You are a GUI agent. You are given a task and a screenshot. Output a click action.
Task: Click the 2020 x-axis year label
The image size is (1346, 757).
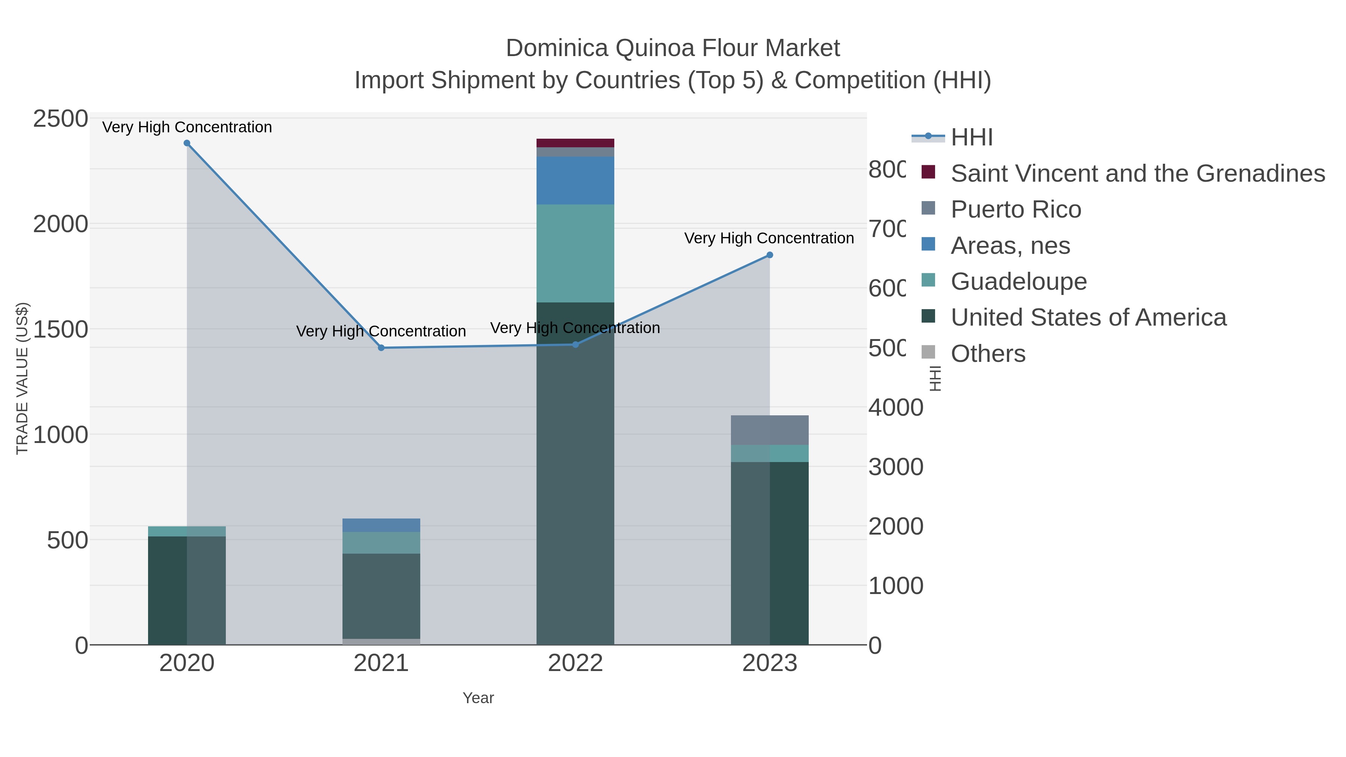coord(187,664)
